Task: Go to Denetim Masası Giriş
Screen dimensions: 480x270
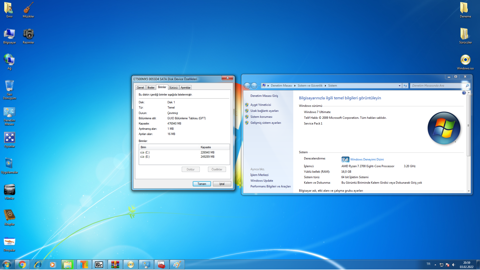Action: [x=264, y=96]
